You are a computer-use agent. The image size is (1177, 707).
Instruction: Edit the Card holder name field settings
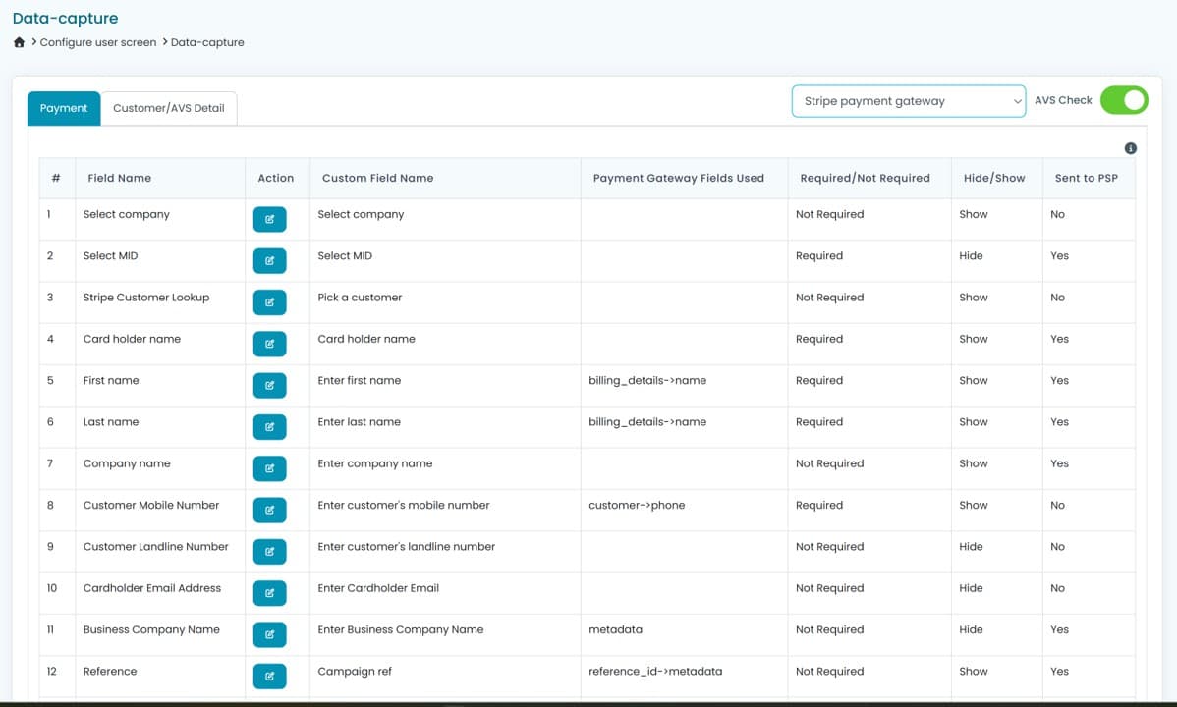(269, 344)
